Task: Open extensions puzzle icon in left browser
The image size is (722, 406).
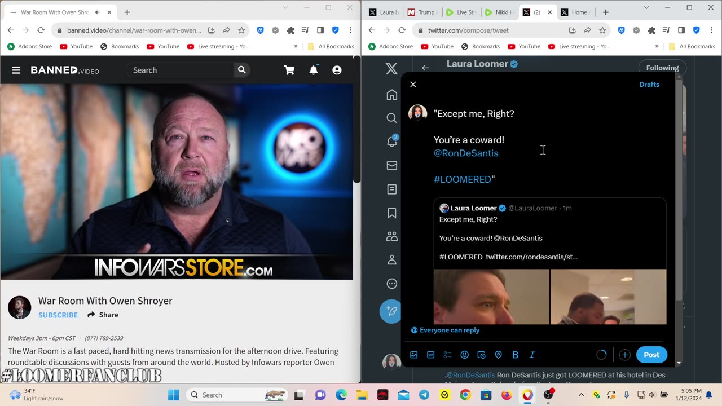Action: click(x=290, y=30)
